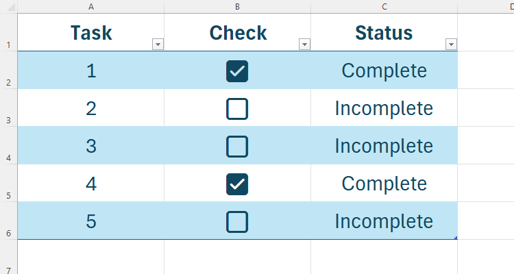Click the cell containing task number 3

point(91,146)
